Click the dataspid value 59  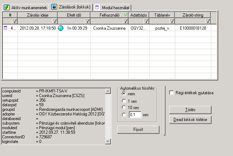41,105
